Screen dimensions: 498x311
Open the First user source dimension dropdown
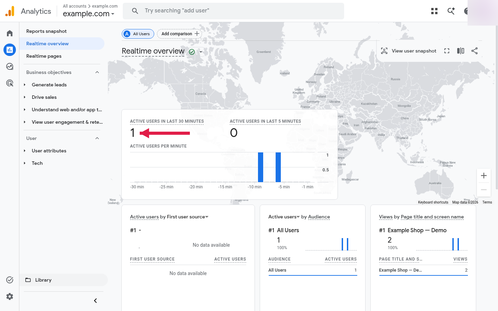point(188,217)
